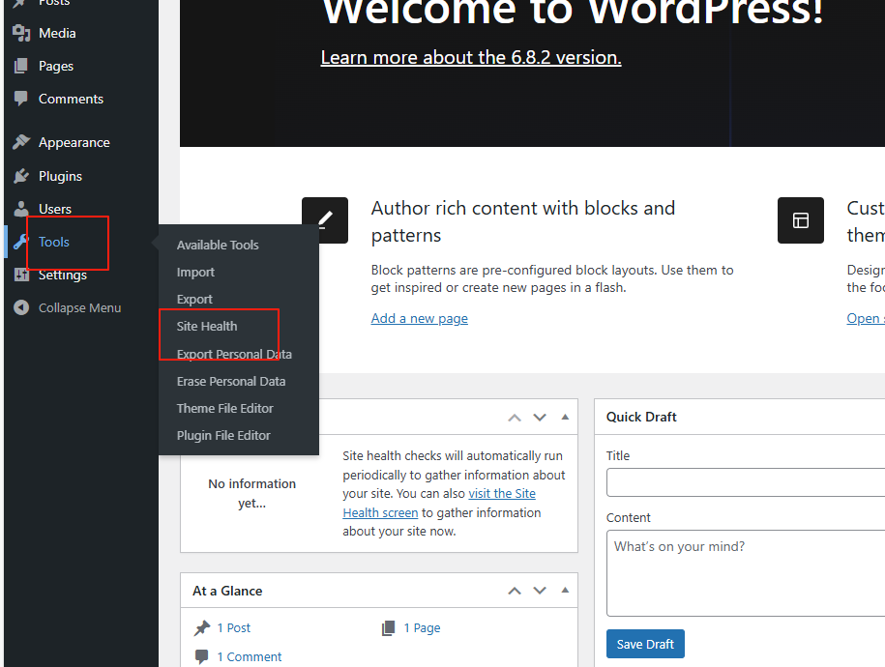Move the site health widget up
This screenshot has width=885, height=667.
(515, 418)
